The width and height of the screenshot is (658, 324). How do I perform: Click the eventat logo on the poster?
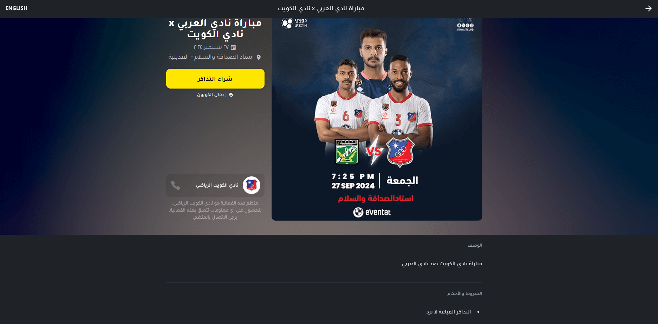click(372, 212)
